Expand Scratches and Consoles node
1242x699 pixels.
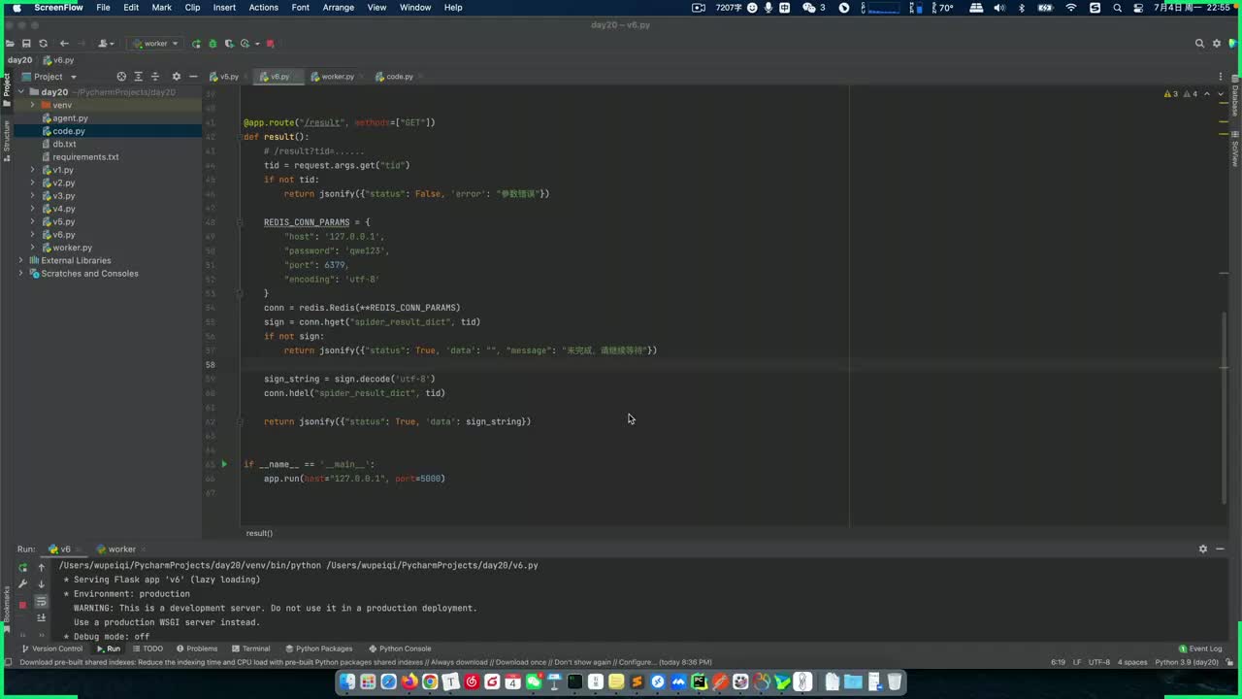tap(20, 274)
